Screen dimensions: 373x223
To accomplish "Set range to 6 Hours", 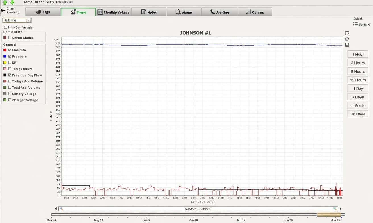I will (x=358, y=71).
